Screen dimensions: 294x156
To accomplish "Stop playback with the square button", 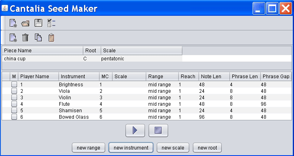I will pos(158,130).
